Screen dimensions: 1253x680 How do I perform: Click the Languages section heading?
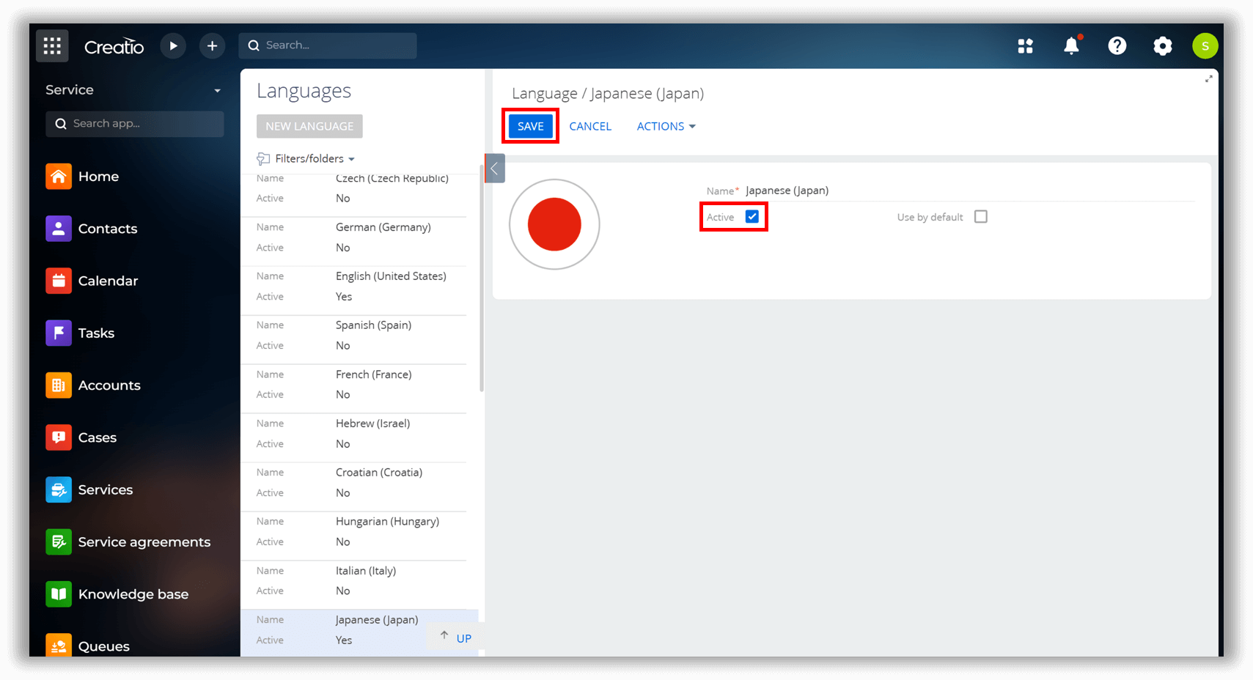pos(304,91)
